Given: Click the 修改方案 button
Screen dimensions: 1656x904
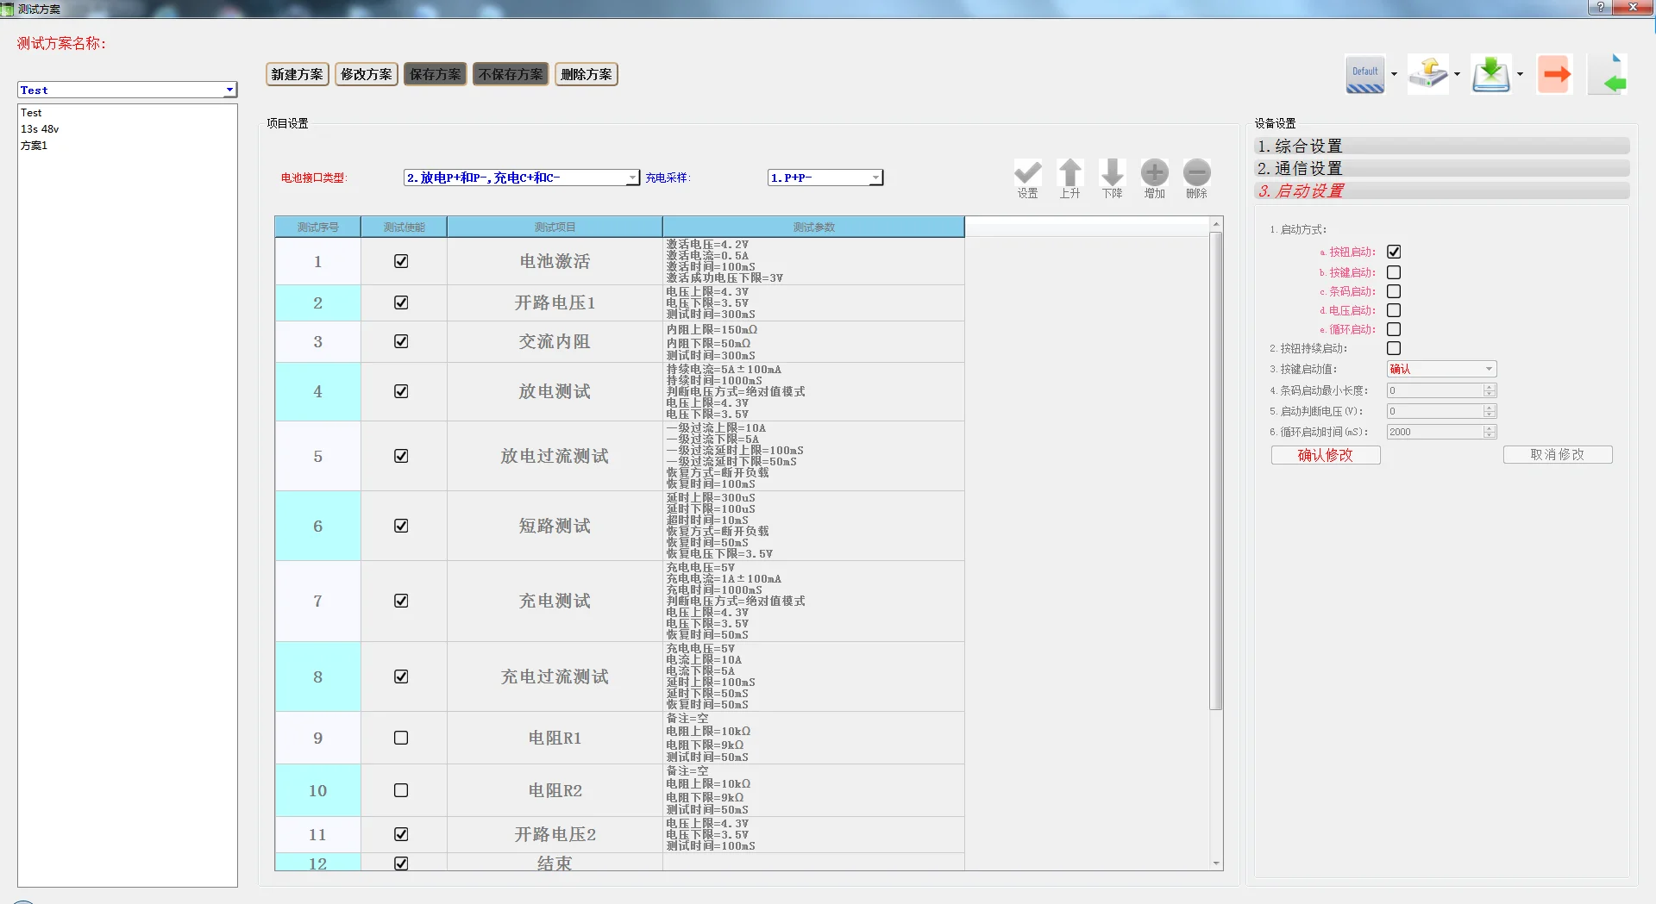Looking at the screenshot, I should pos(366,74).
